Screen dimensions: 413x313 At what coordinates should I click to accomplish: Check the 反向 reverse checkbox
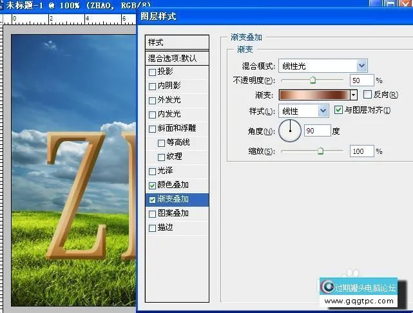367,95
